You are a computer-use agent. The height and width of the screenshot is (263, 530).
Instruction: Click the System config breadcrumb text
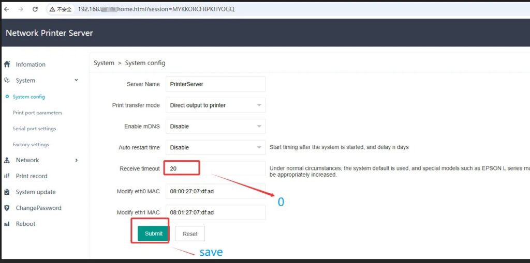pyautogui.click(x=145, y=63)
